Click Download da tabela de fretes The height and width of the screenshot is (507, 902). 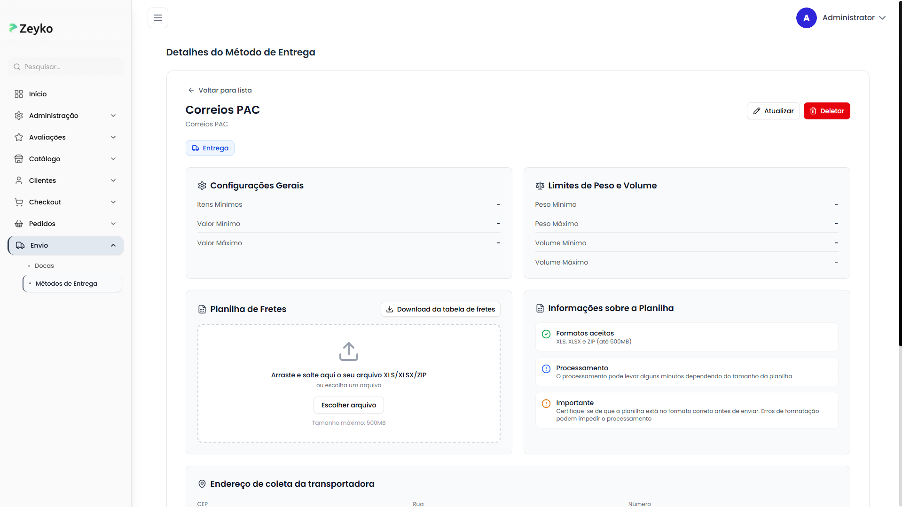coord(440,309)
